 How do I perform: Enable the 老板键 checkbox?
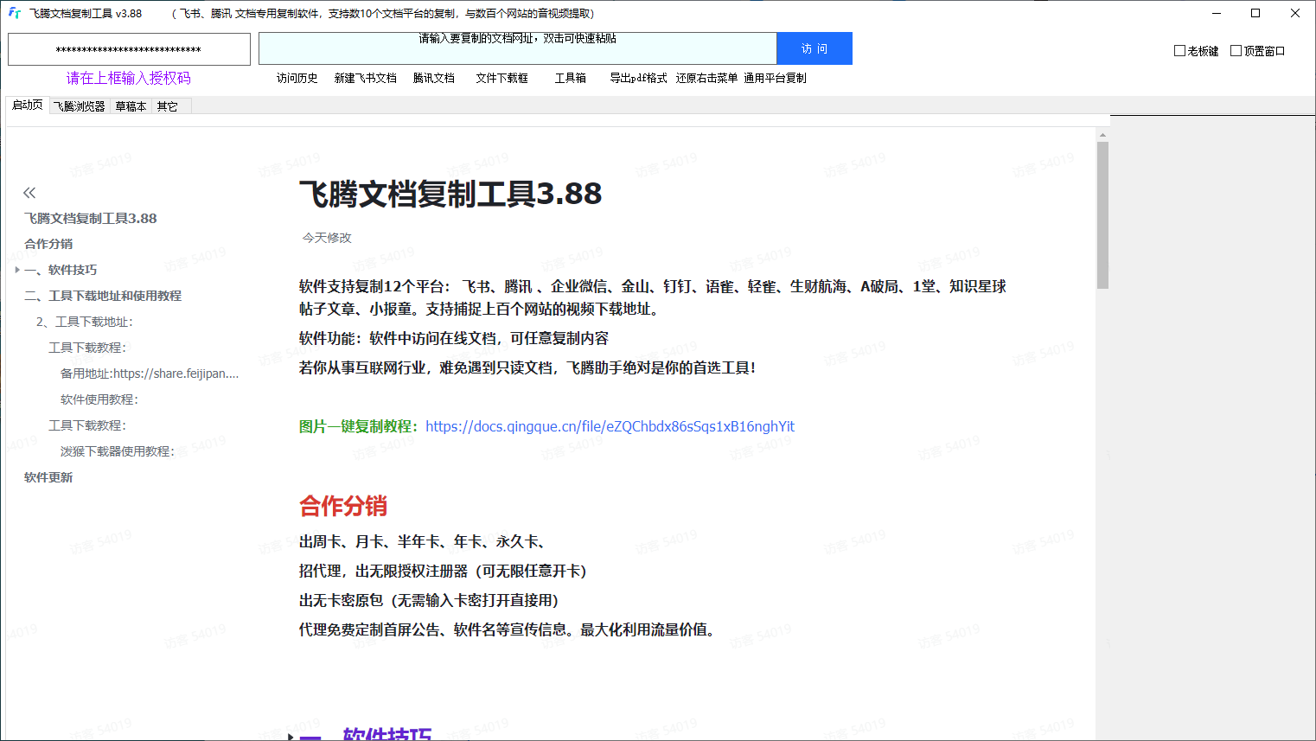[x=1179, y=51]
